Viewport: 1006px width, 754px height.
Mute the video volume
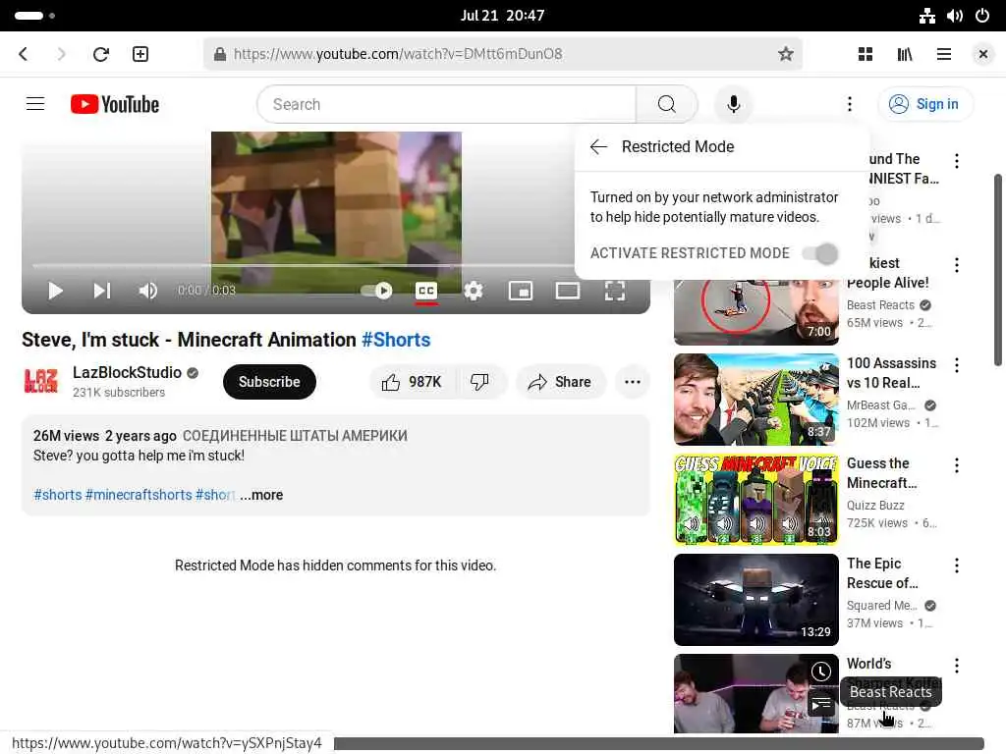(x=148, y=291)
